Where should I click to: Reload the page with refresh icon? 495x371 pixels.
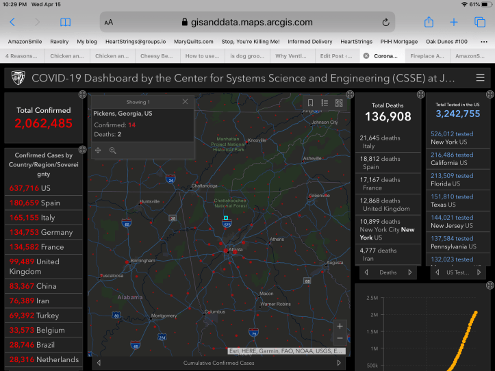(385, 22)
